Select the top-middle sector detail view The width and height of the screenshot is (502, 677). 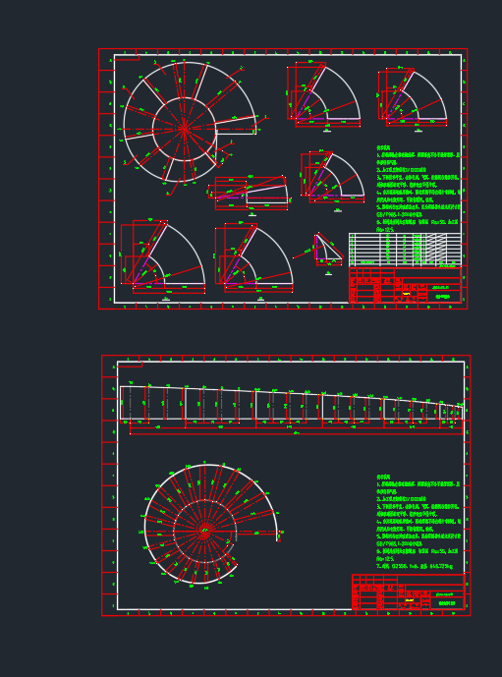[x=324, y=94]
